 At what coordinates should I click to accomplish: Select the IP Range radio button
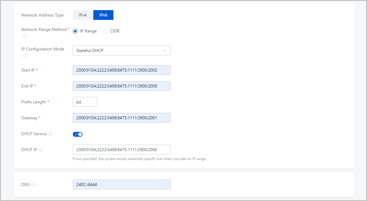pyautogui.click(x=75, y=31)
